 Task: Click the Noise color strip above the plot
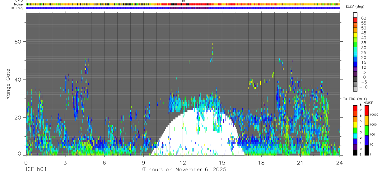coord(183,4)
